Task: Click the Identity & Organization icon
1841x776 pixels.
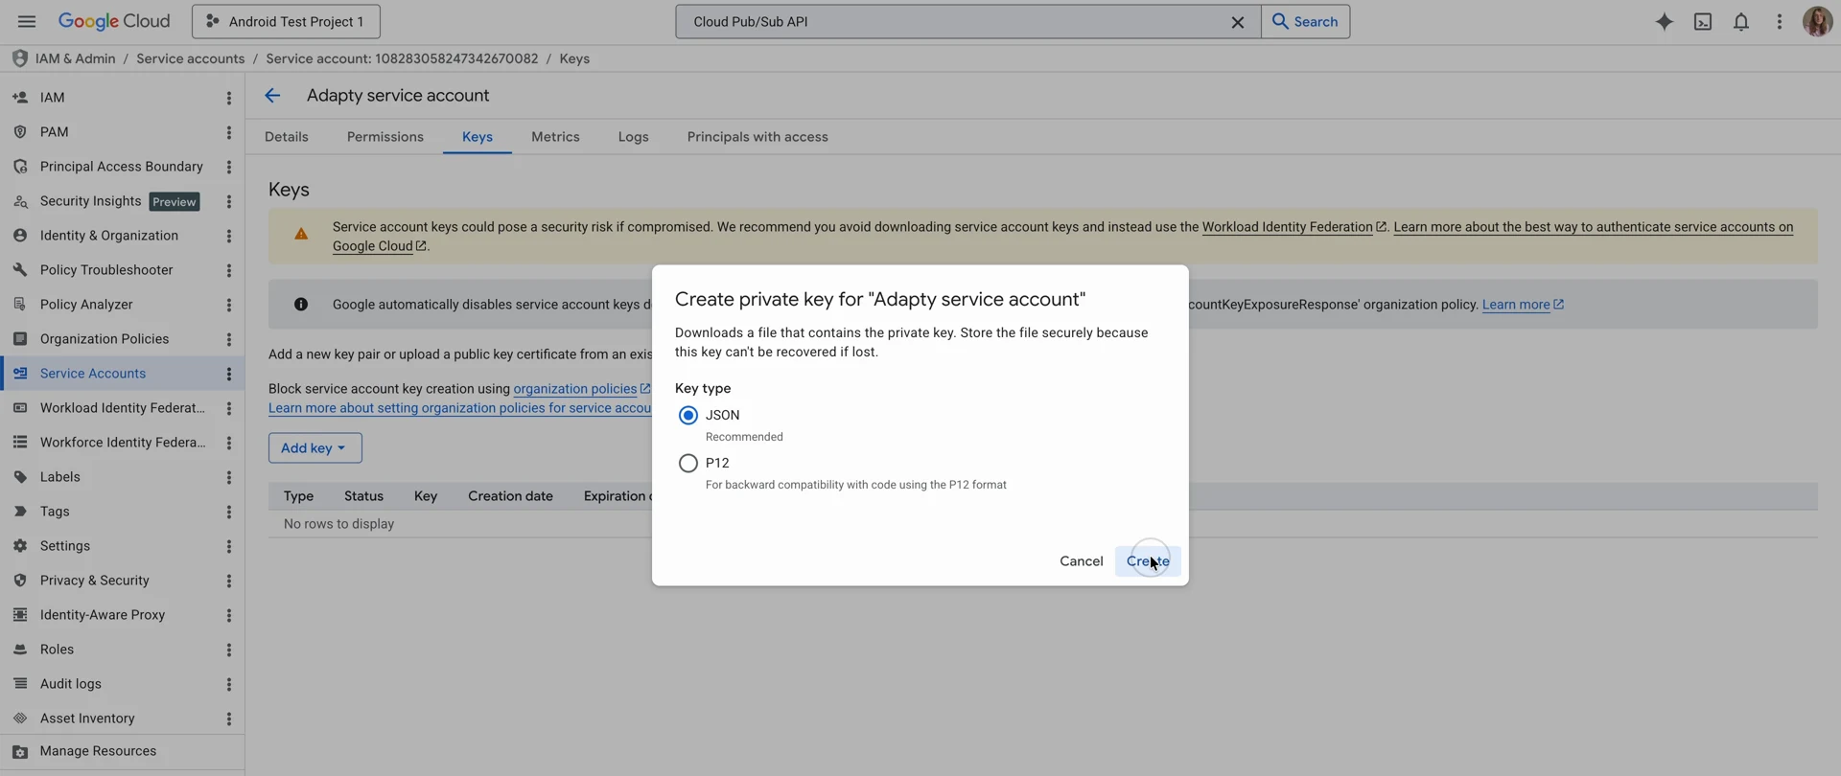Action: tap(20, 236)
